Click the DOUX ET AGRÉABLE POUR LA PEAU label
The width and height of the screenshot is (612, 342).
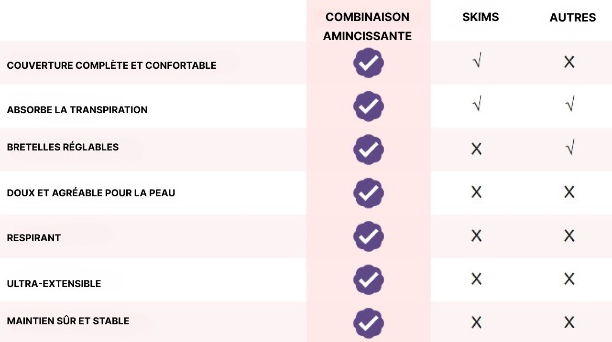tap(91, 193)
